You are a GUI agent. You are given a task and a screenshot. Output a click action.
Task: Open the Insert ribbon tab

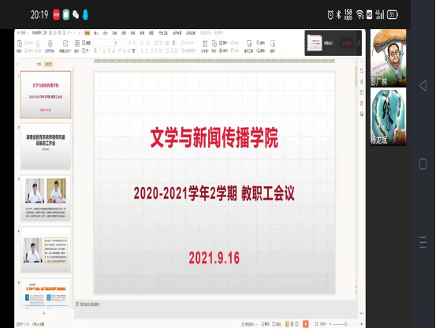tap(96, 33)
